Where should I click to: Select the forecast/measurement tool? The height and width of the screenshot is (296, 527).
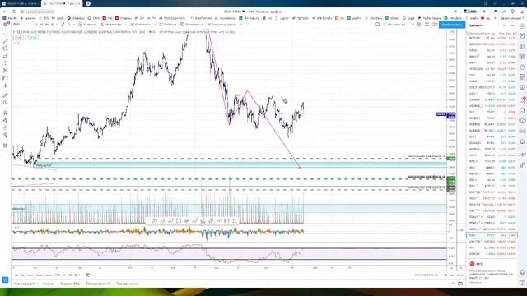5,78
